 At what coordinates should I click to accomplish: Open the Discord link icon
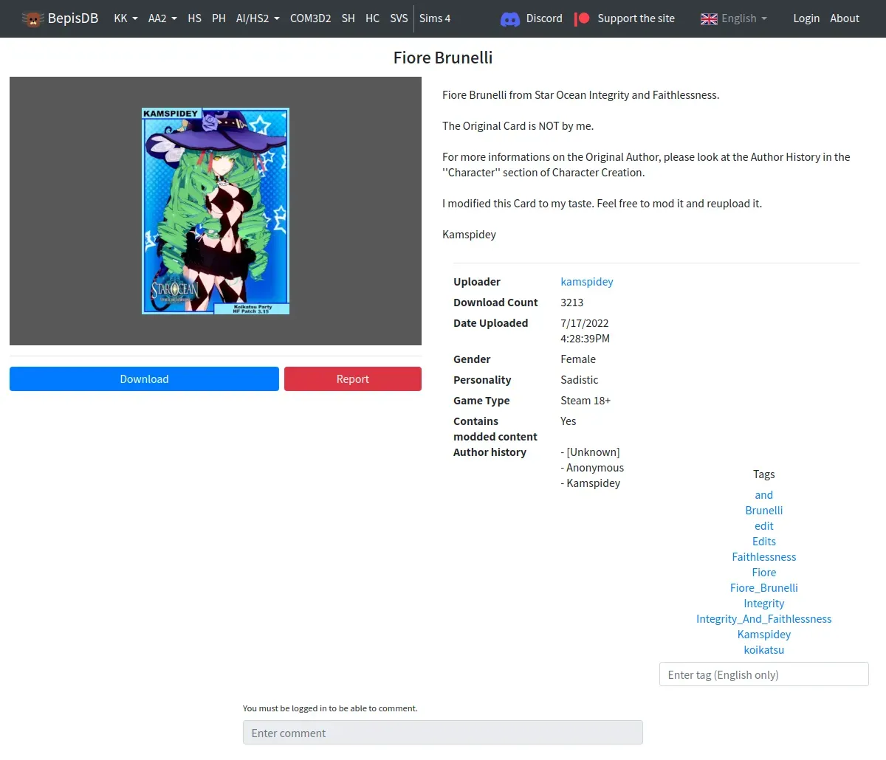510,19
